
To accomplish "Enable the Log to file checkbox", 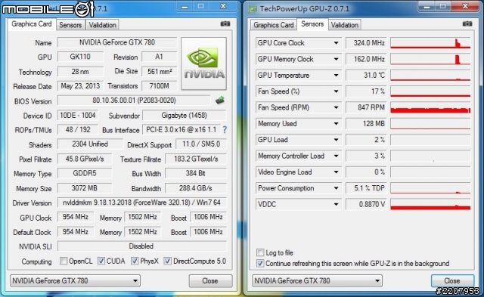I will (260, 252).
